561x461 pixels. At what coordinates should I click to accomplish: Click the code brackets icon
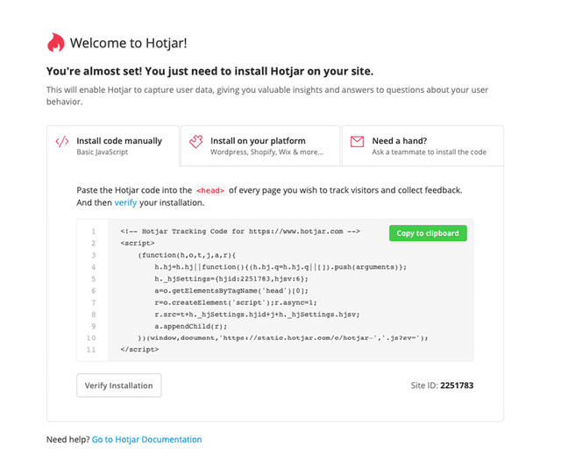tap(62, 142)
